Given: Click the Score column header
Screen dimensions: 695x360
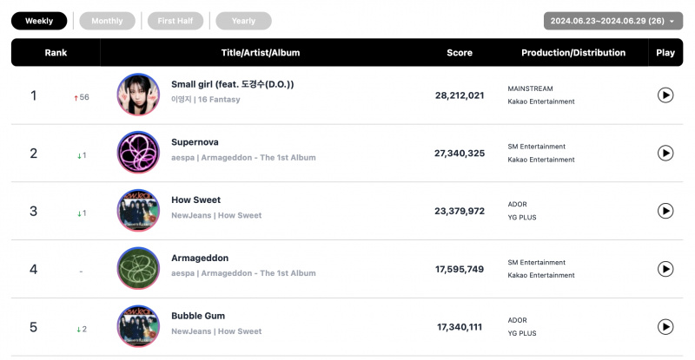Looking at the screenshot, I should (460, 53).
